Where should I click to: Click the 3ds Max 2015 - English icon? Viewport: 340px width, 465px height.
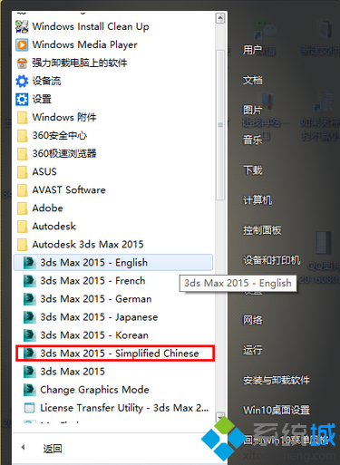30,263
